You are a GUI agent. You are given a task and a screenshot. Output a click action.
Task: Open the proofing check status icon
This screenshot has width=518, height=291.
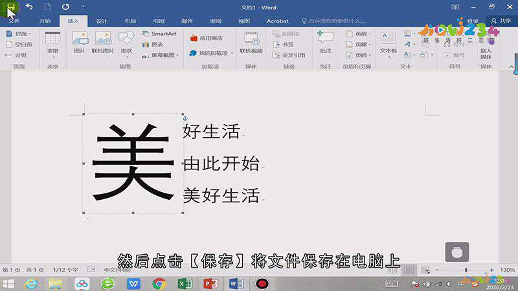(x=91, y=270)
